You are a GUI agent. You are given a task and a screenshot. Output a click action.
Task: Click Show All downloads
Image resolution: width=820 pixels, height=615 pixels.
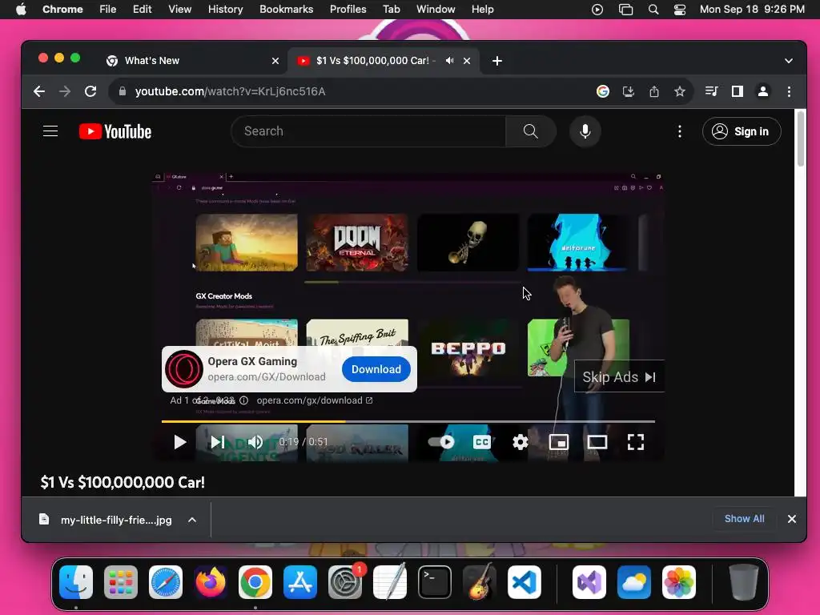[x=744, y=519]
